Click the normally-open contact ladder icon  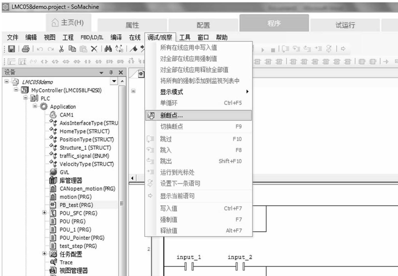coord(87,62)
